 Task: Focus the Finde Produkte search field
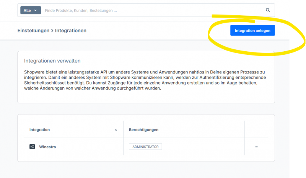pyautogui.click(x=153, y=10)
